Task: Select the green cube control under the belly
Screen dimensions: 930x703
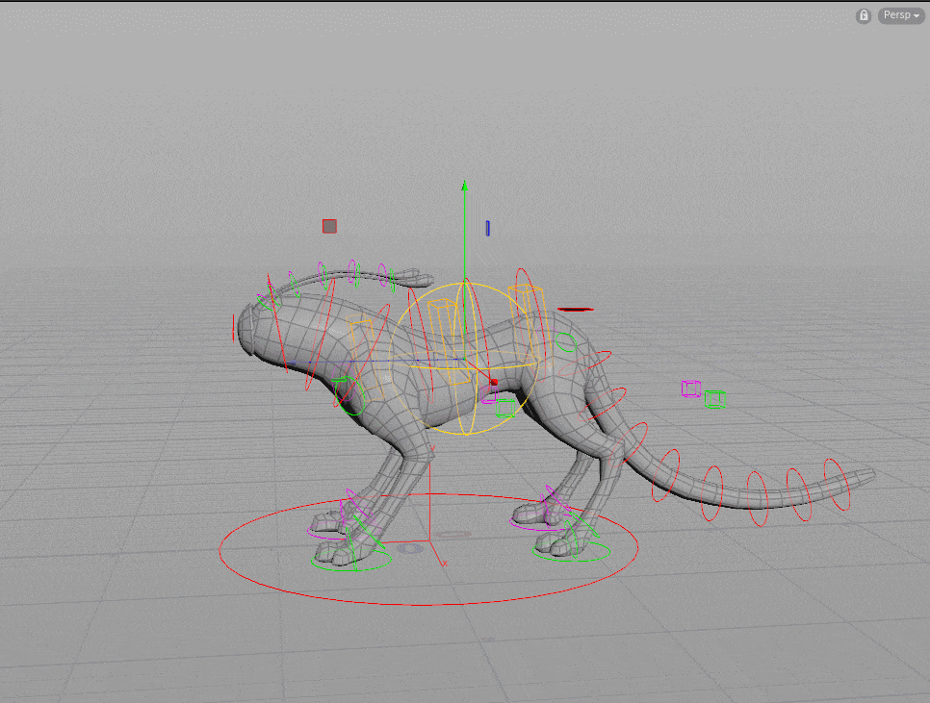Action: 505,408
